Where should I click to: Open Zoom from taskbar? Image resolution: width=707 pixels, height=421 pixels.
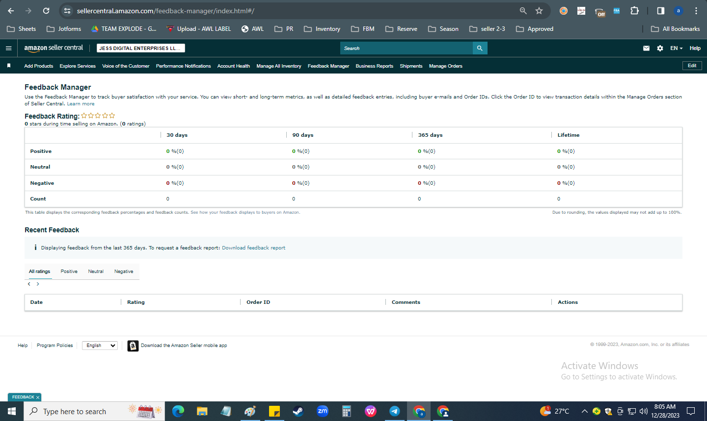323,411
